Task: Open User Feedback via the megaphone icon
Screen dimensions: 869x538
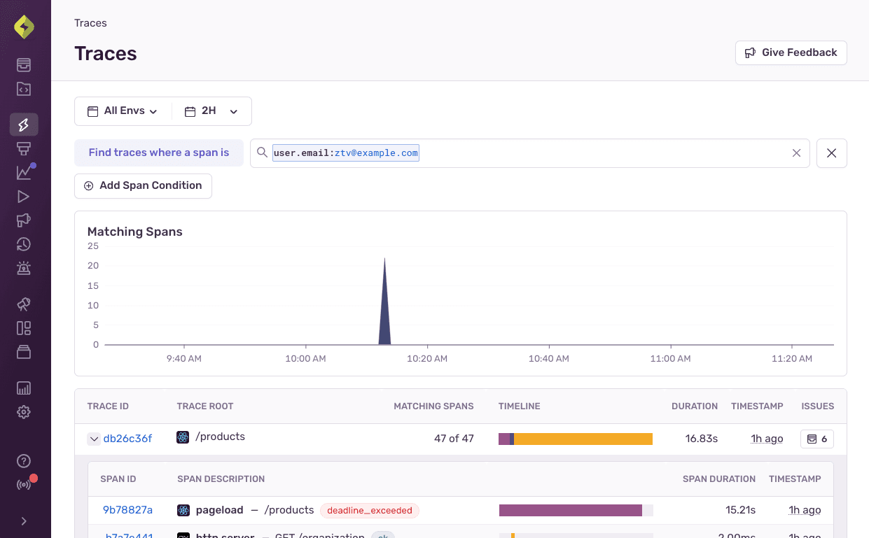Action: [23, 220]
